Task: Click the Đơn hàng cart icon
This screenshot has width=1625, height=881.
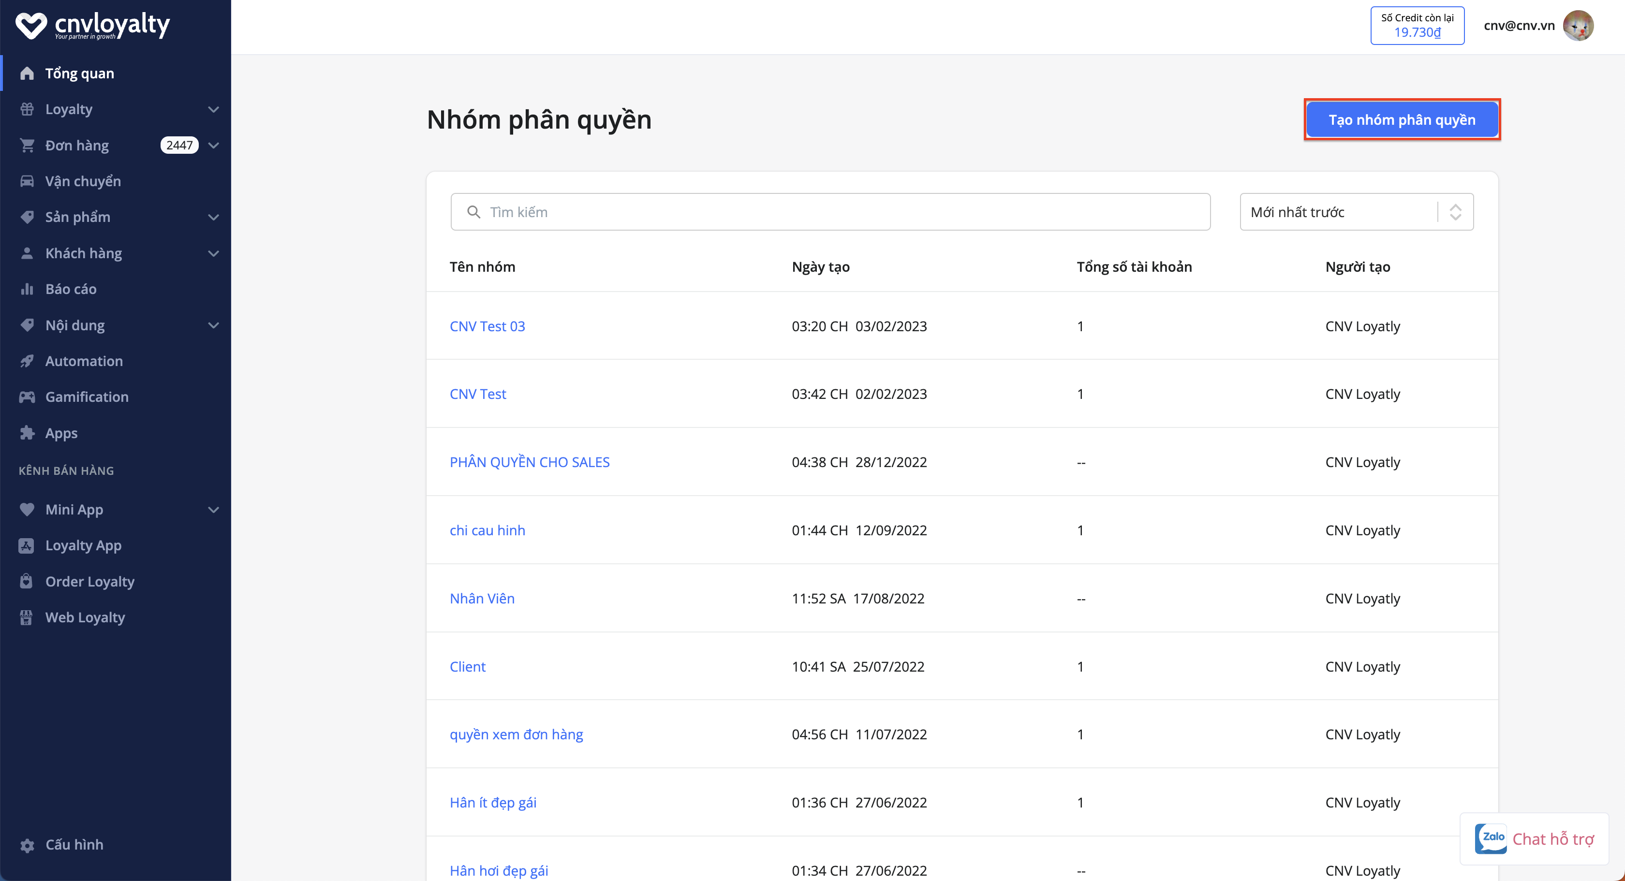Action: [27, 145]
